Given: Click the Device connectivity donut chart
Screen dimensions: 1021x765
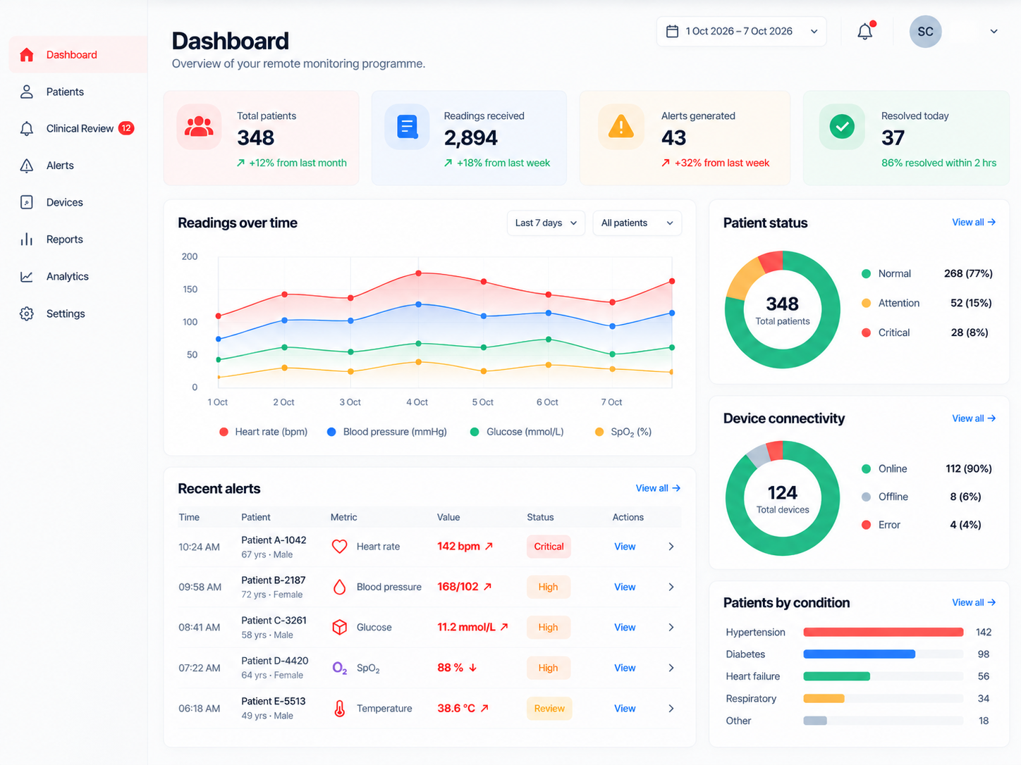Looking at the screenshot, I should 783,498.
